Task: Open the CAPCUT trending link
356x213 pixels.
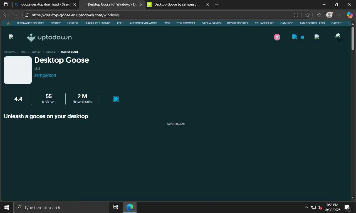Action: tap(337, 23)
